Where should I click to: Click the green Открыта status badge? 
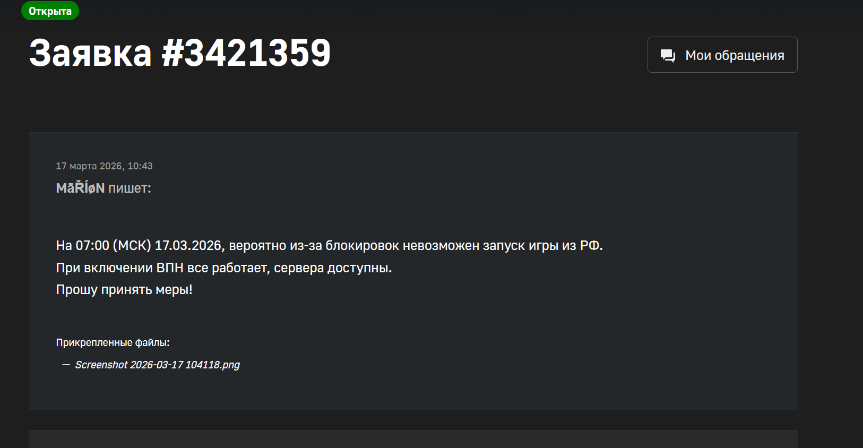pyautogui.click(x=50, y=11)
